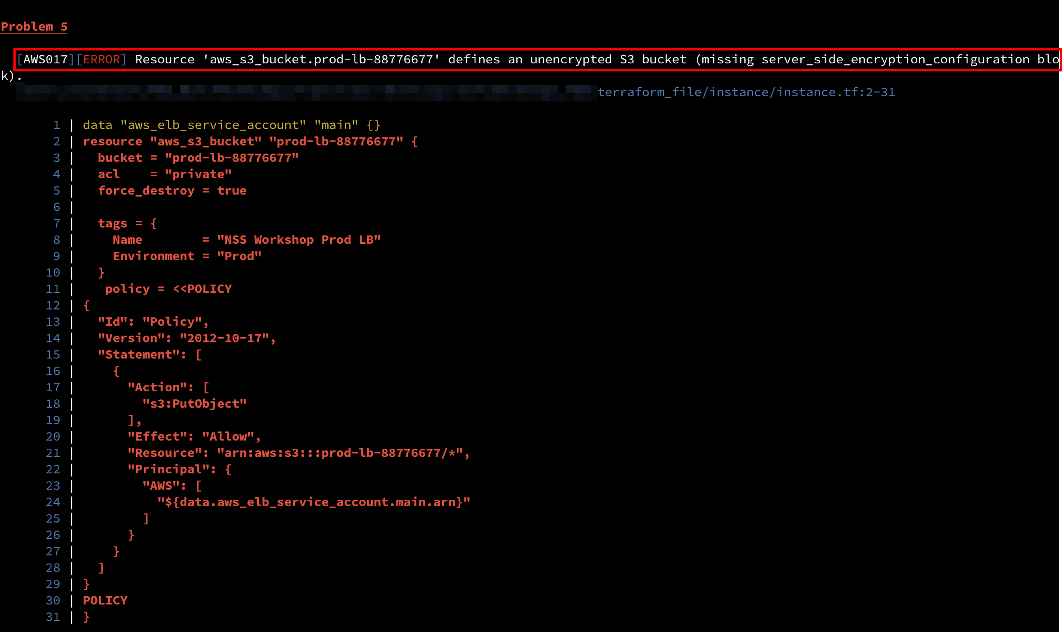Click 'server_side_encryption_configuration' in the error message
The height and width of the screenshot is (632, 1064).
pos(895,59)
